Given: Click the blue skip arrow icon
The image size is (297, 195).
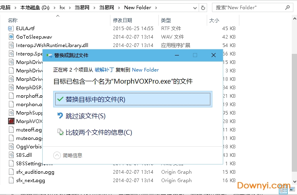Looking at the screenshot, I should click(x=60, y=116).
